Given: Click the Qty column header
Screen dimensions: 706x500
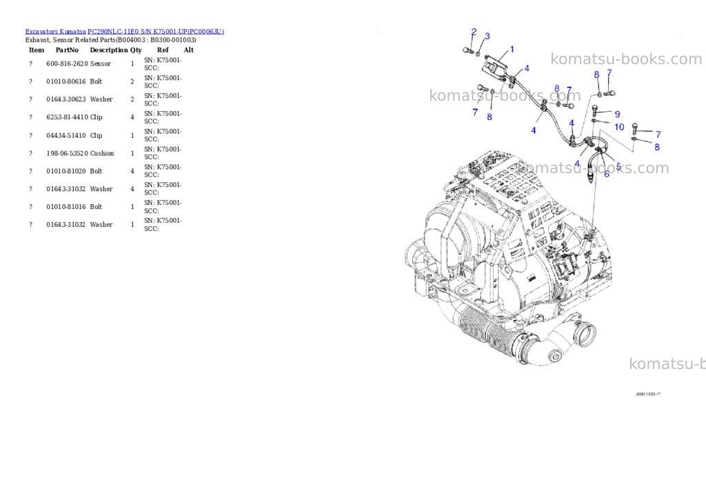Looking at the screenshot, I should click(x=136, y=50).
